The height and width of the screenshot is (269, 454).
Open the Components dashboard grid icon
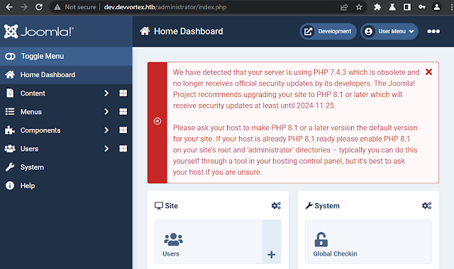tap(123, 130)
